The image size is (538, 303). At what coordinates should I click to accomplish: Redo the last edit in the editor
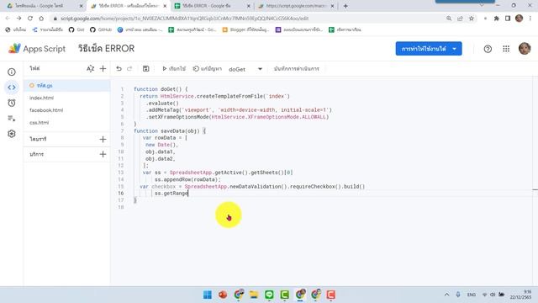(x=129, y=69)
